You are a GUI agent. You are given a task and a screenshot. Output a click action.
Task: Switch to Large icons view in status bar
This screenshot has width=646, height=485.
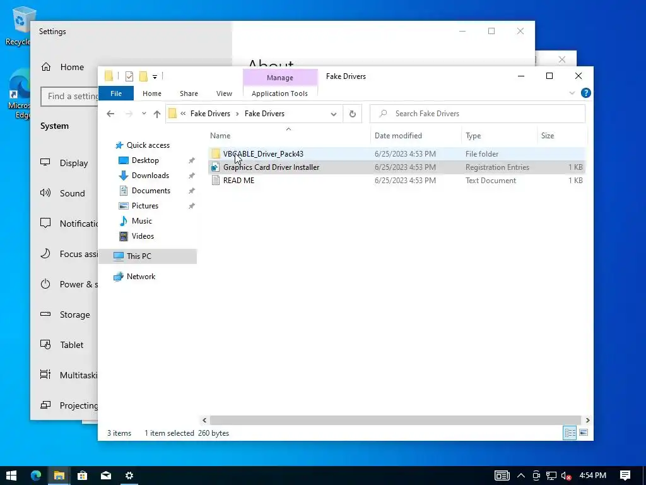pos(584,433)
